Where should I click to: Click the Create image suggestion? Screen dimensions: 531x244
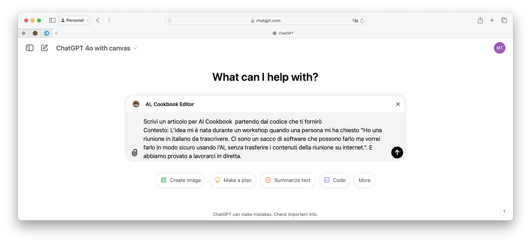pyautogui.click(x=181, y=180)
